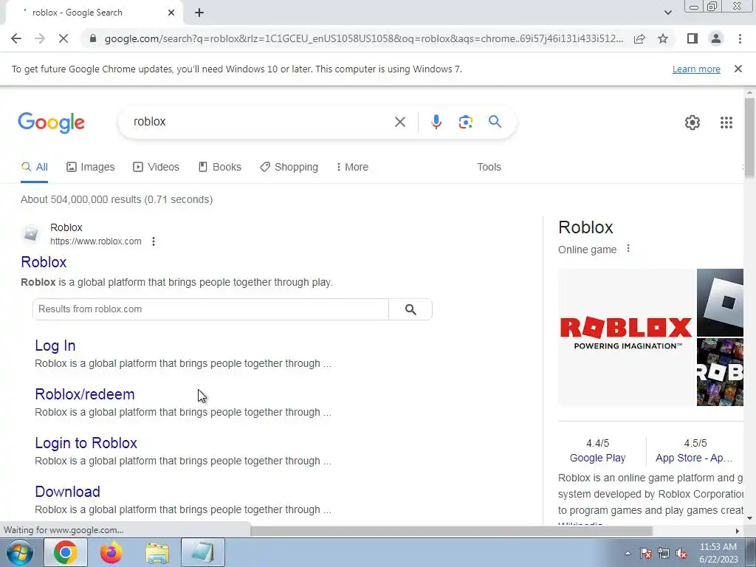Open the Login to Roblox sitelink
Screen dimensions: 756x567
pyautogui.click(x=86, y=443)
